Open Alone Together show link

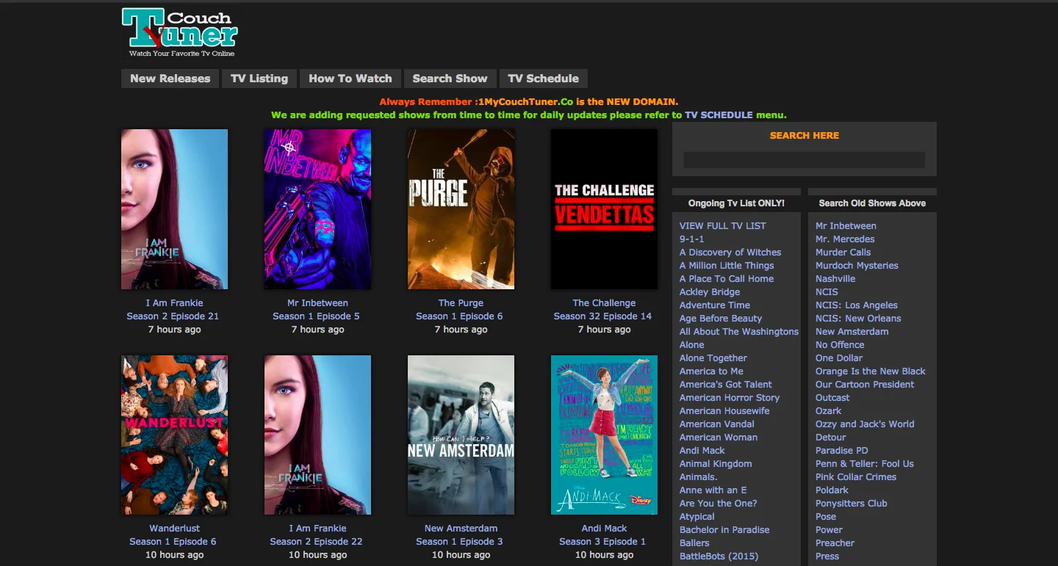(713, 358)
